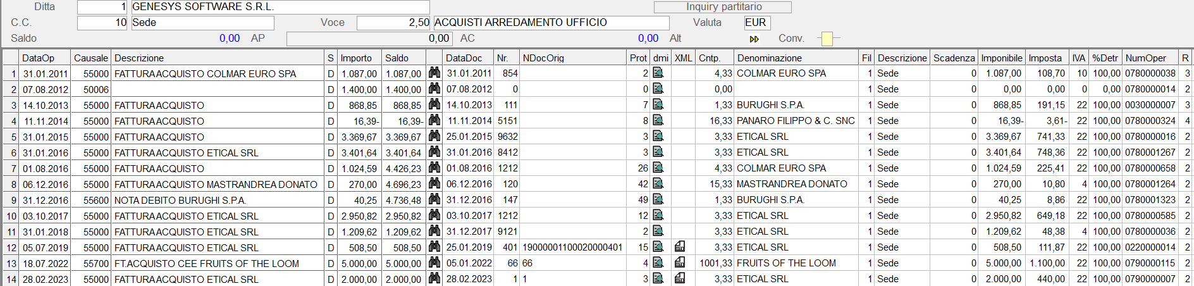This screenshot has width=1194, height=286.
Task: Click the yellow double-arrow forward icon
Action: (754, 39)
